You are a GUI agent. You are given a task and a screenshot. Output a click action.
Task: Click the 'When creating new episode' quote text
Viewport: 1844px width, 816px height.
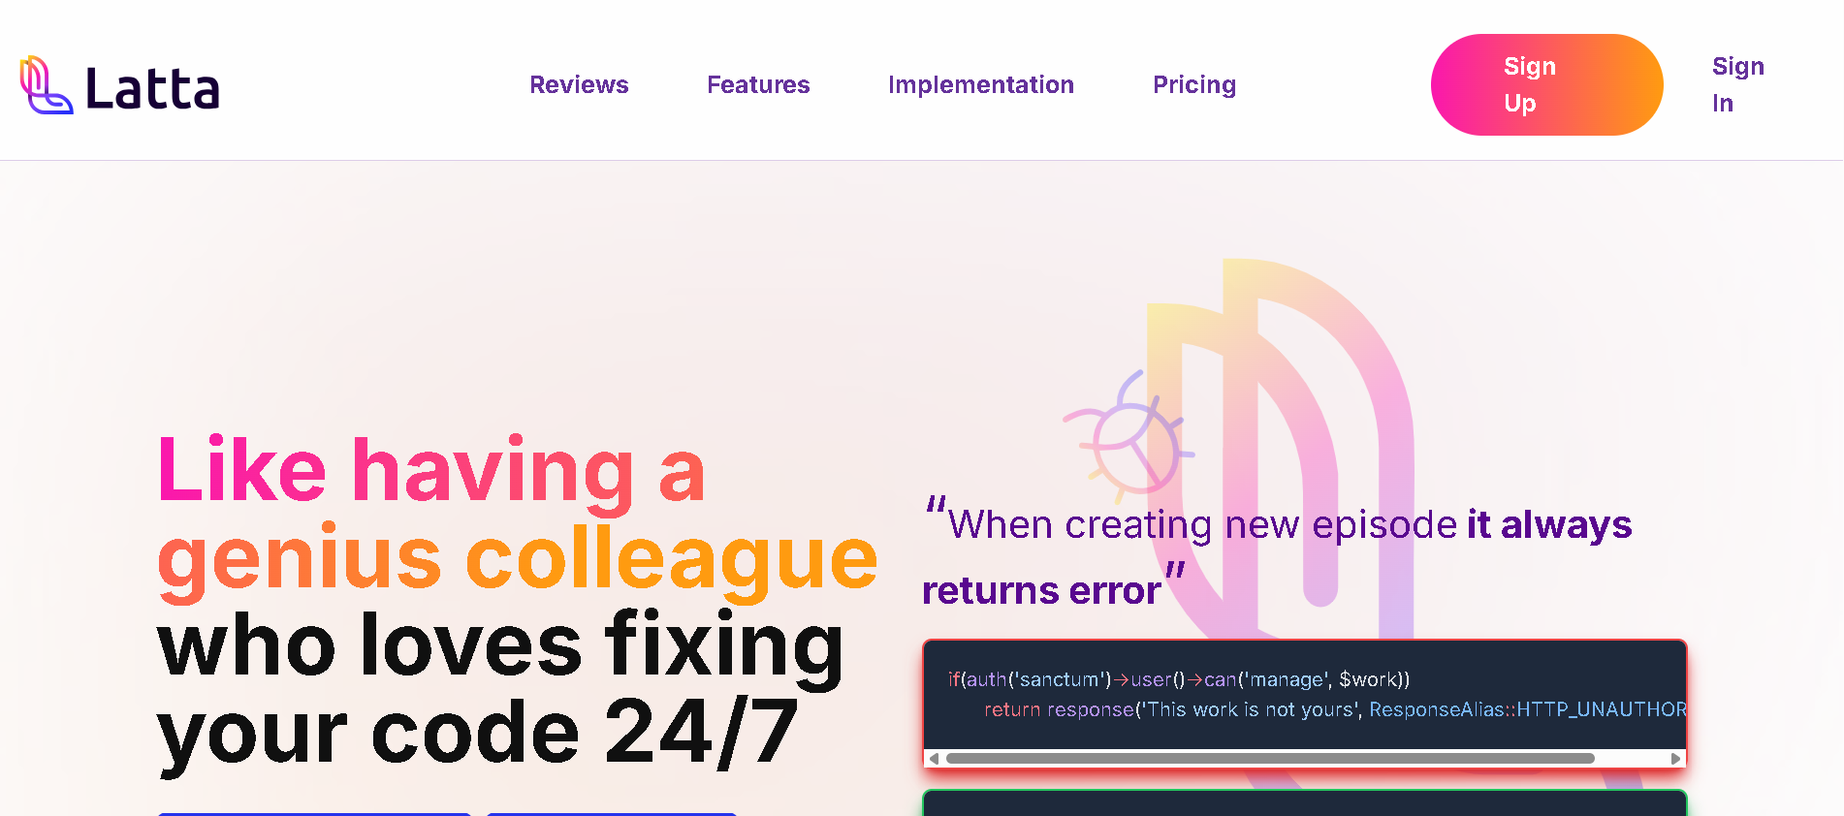point(1202,525)
